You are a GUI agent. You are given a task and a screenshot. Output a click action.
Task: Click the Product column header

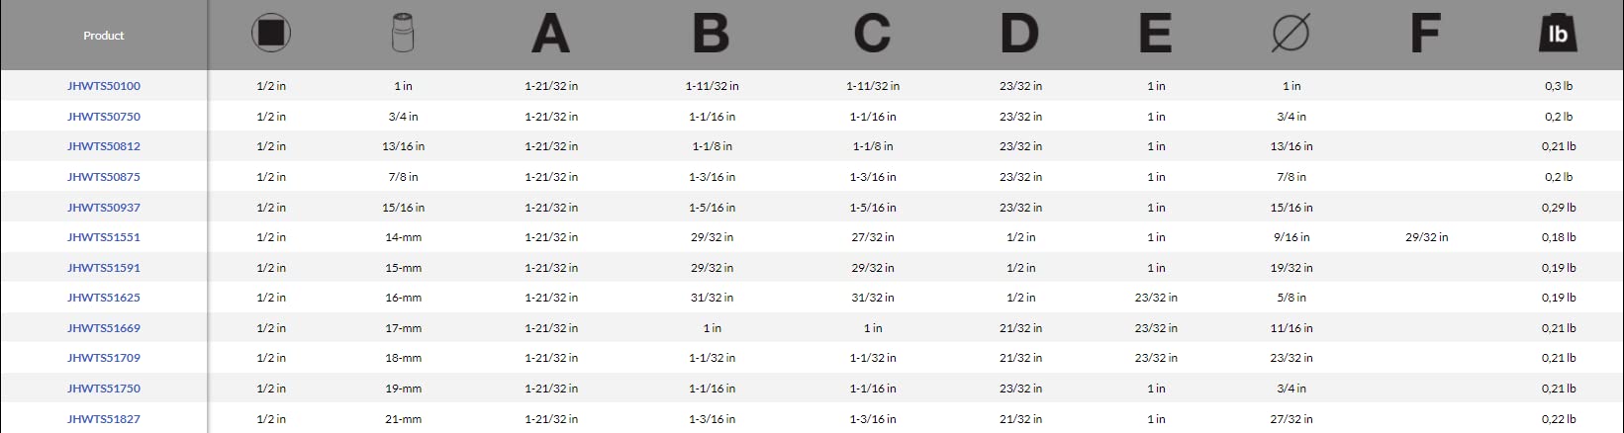(x=104, y=36)
